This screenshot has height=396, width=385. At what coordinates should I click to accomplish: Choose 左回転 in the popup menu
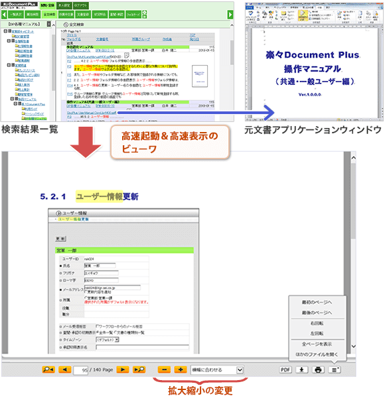pyautogui.click(x=317, y=334)
